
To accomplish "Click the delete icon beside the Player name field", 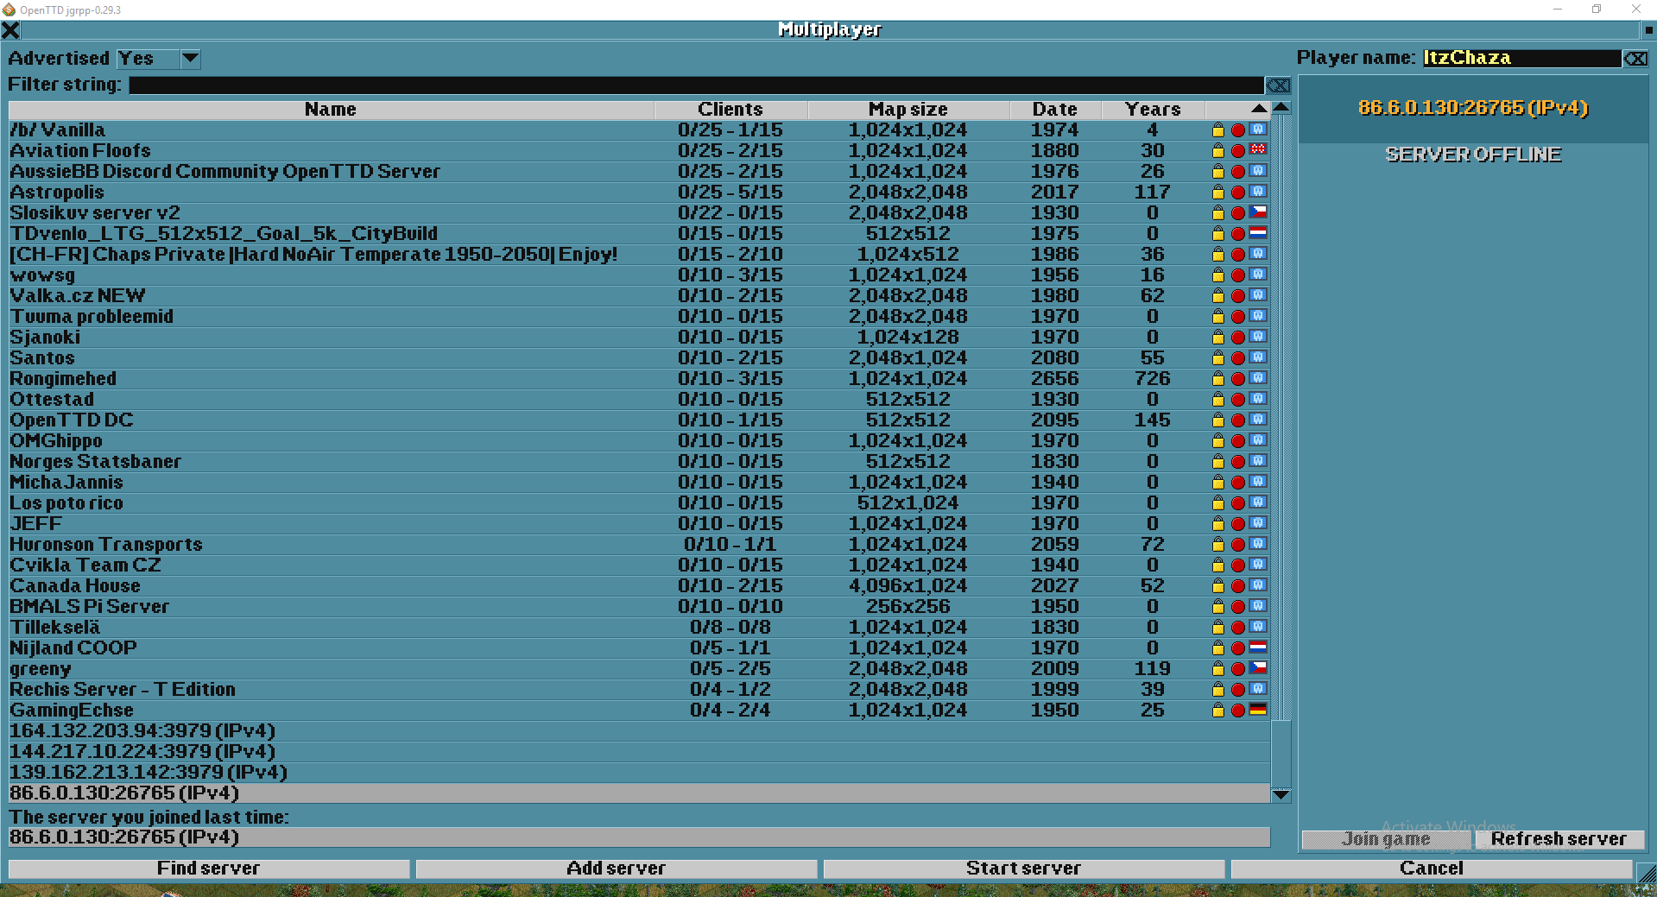I will coord(1636,58).
